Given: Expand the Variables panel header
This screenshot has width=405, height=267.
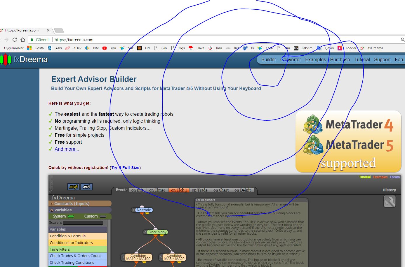Looking at the screenshot, I should [x=80, y=210].
